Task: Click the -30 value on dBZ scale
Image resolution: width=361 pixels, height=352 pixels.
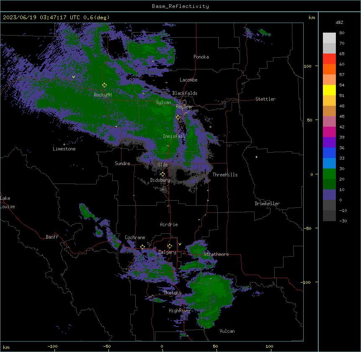Action: [x=343, y=221]
